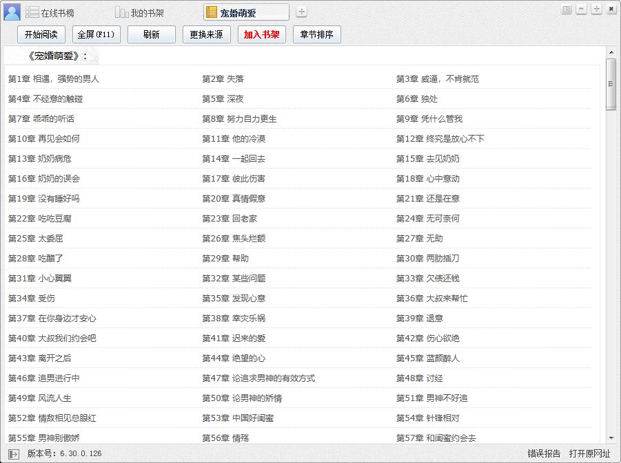
Task: Click the book icon on 宠婚萌爱 tab
Action: click(212, 12)
